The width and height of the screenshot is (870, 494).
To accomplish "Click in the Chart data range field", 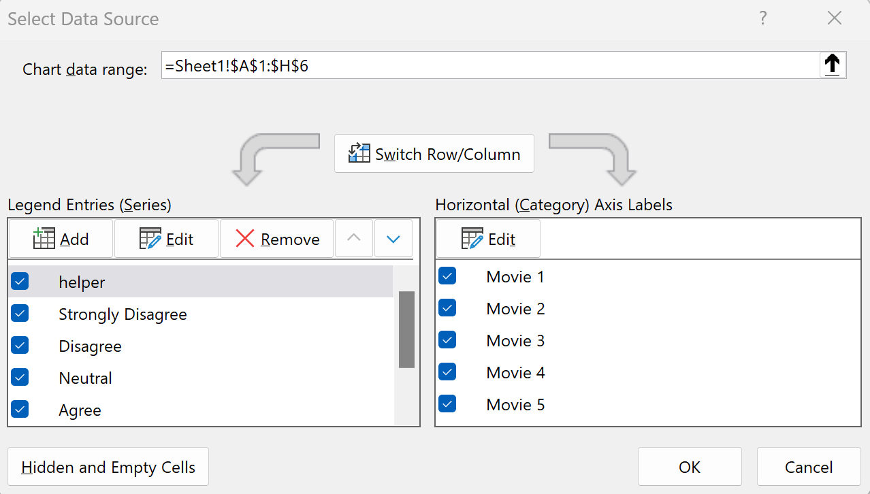I will [490, 66].
